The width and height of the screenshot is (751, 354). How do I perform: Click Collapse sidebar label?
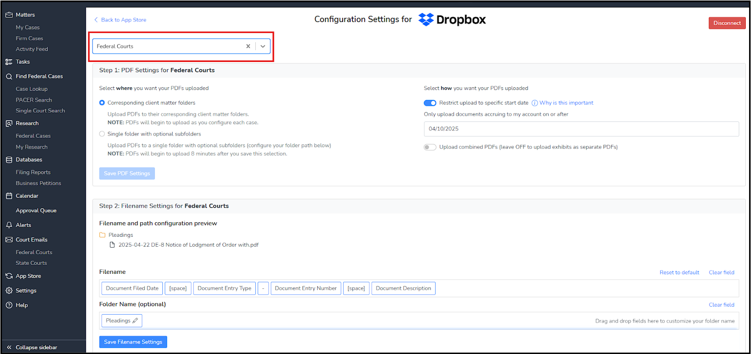(36, 347)
